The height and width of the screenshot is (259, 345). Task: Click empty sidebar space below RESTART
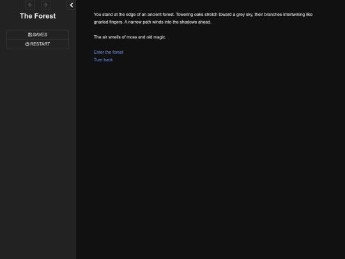tap(38, 143)
